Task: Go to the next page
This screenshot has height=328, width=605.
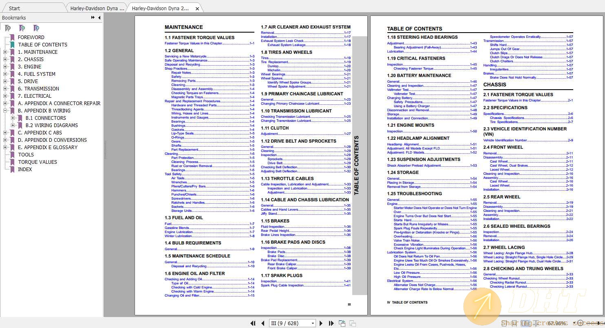Action: 321,323
